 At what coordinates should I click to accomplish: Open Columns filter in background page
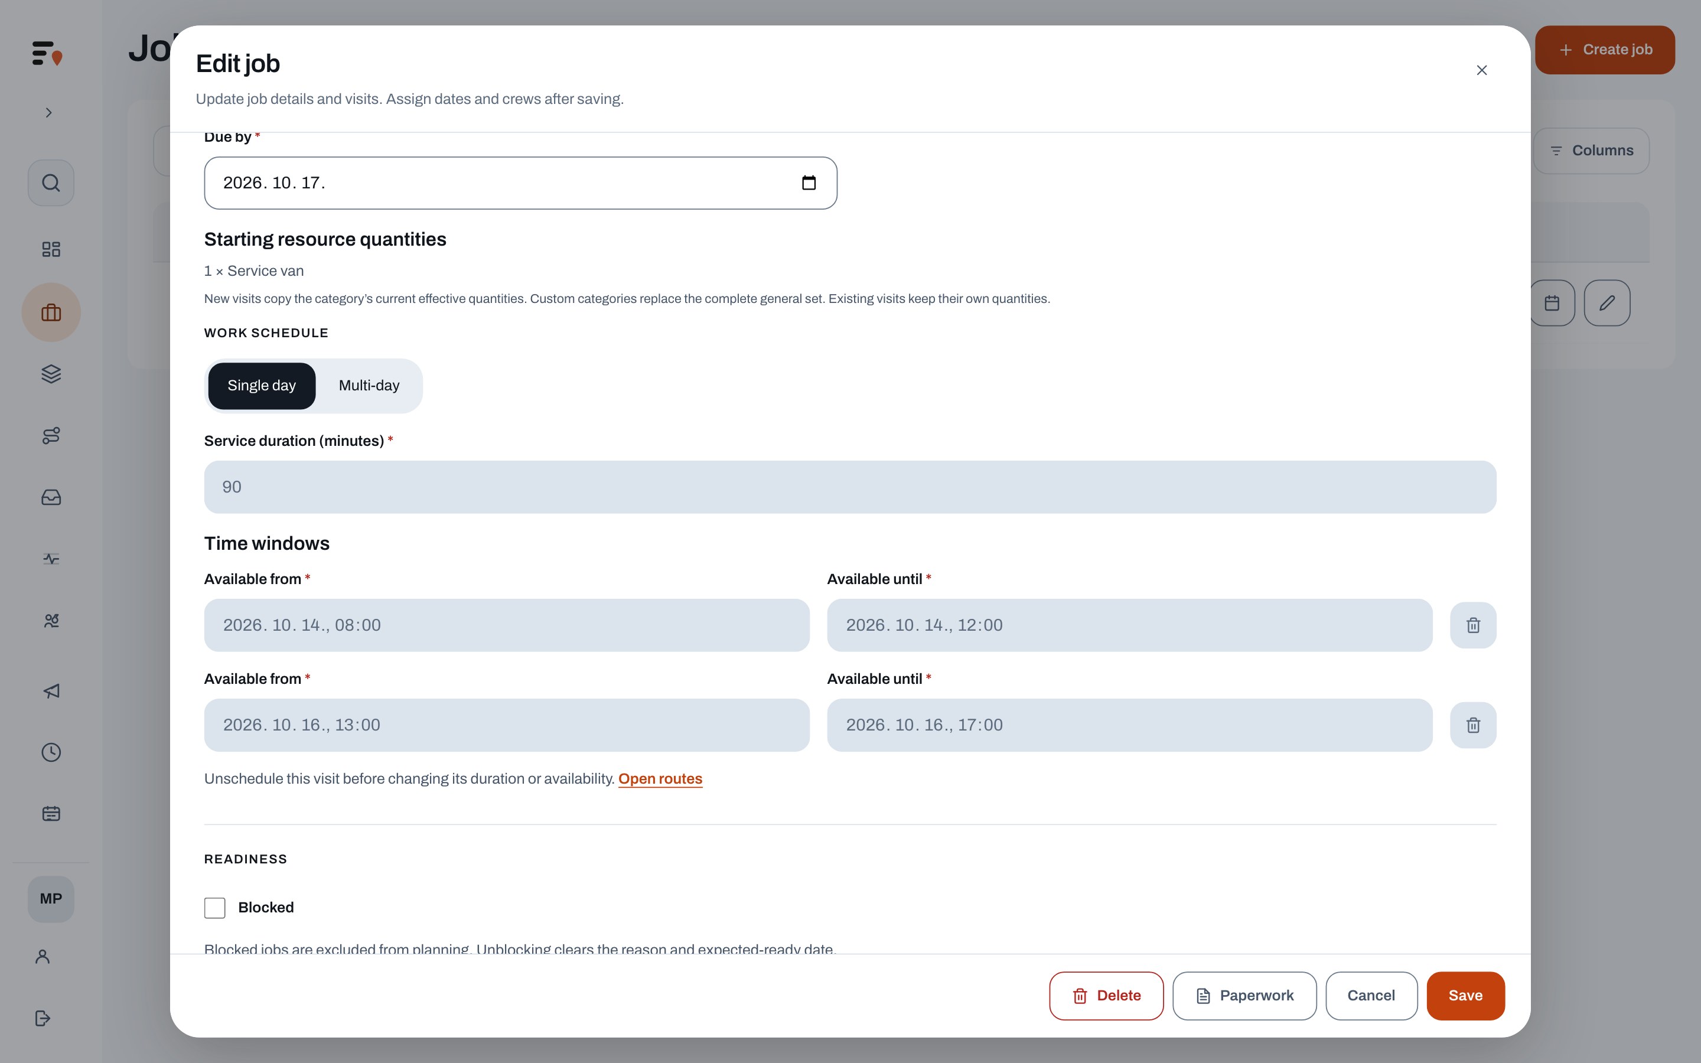click(1591, 151)
